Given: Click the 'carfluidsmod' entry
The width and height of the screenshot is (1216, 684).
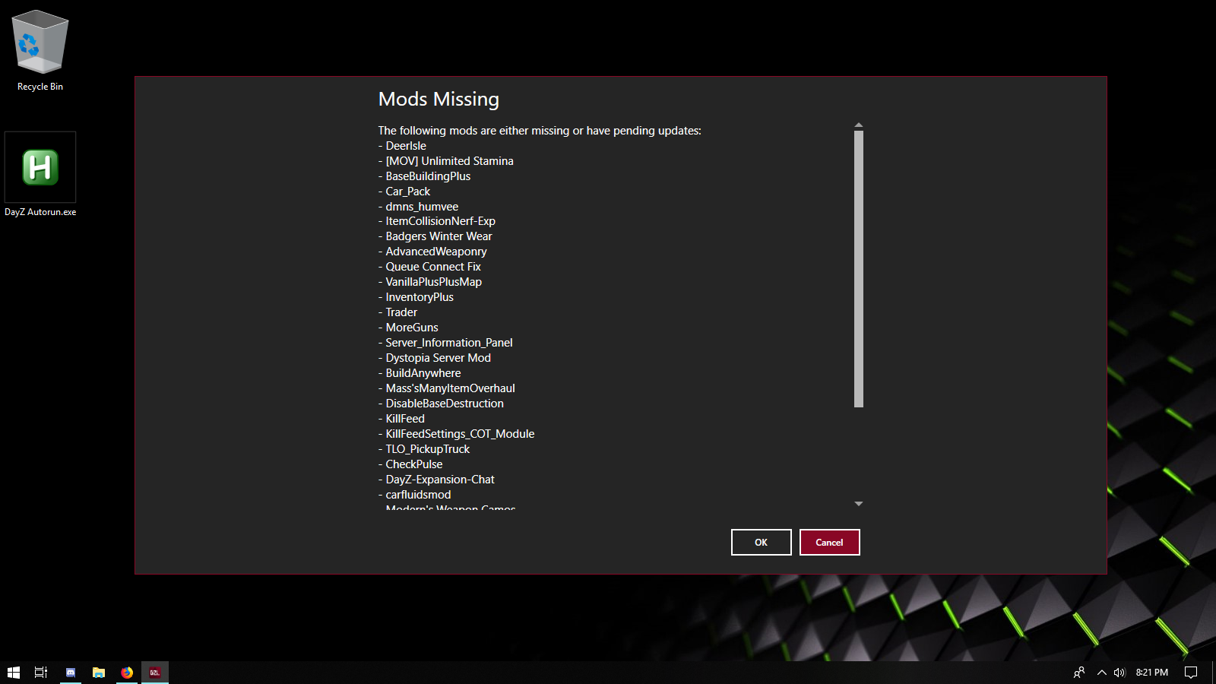Looking at the screenshot, I should pos(418,495).
